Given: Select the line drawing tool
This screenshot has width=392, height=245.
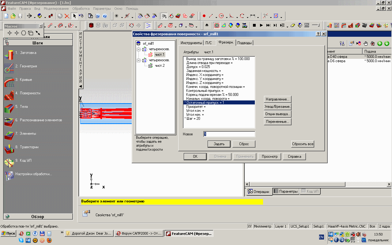Looking at the screenshot, I should [x=211, y=16].
